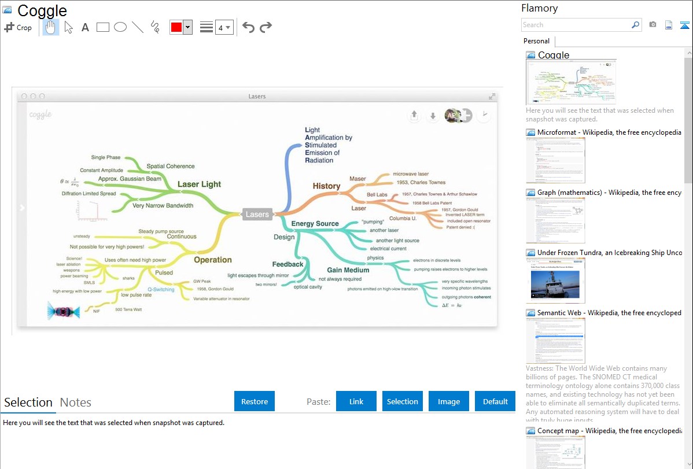The image size is (693, 469).
Task: Click the upload arrow icon in Coggle
Action: [414, 116]
